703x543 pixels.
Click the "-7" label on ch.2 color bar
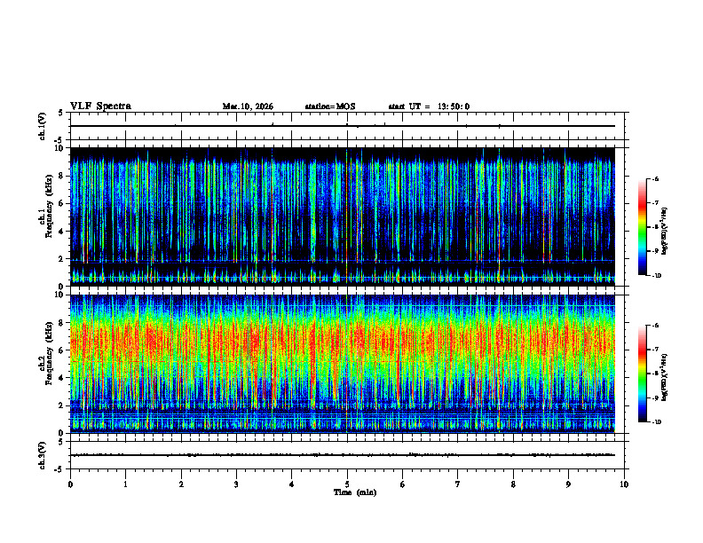point(655,350)
